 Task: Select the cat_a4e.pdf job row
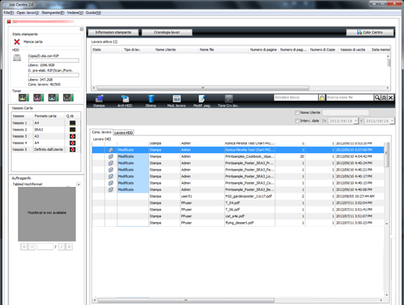point(238,217)
